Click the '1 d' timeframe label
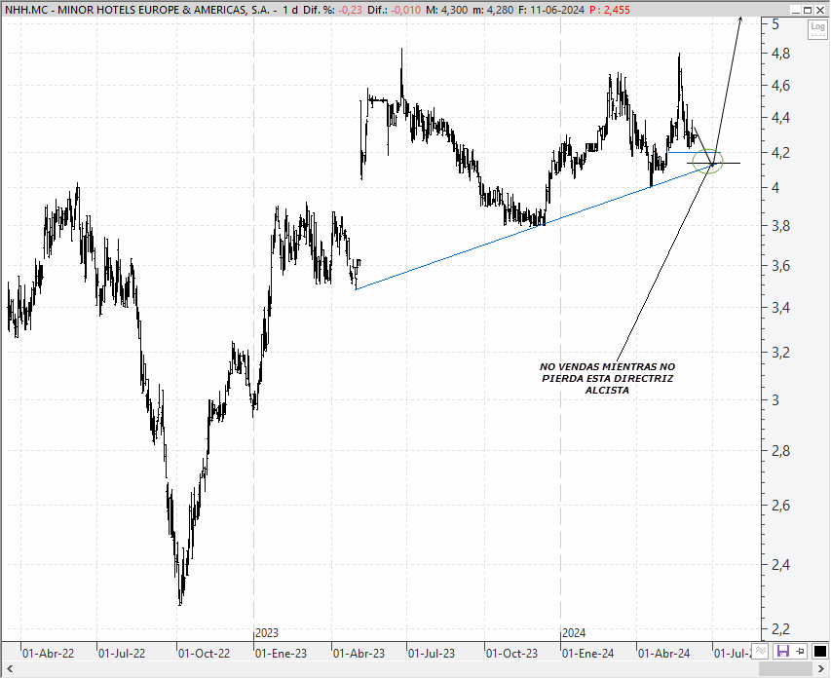This screenshot has height=679, width=831. click(290, 10)
